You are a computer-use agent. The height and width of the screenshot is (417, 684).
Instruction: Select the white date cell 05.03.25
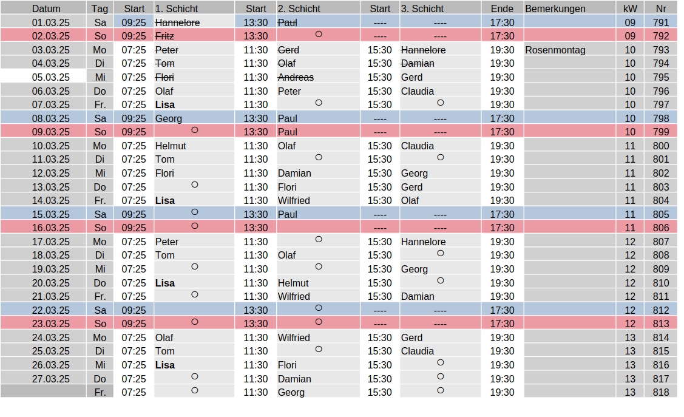point(43,77)
